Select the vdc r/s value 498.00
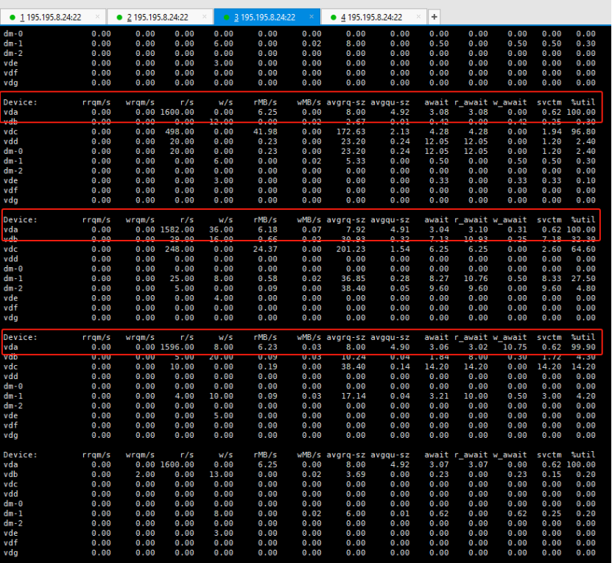Image resolution: width=612 pixels, height=563 pixels. tap(180, 132)
